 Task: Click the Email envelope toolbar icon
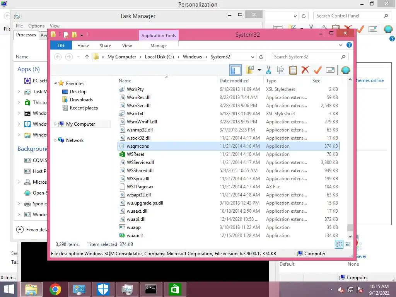click(330, 70)
